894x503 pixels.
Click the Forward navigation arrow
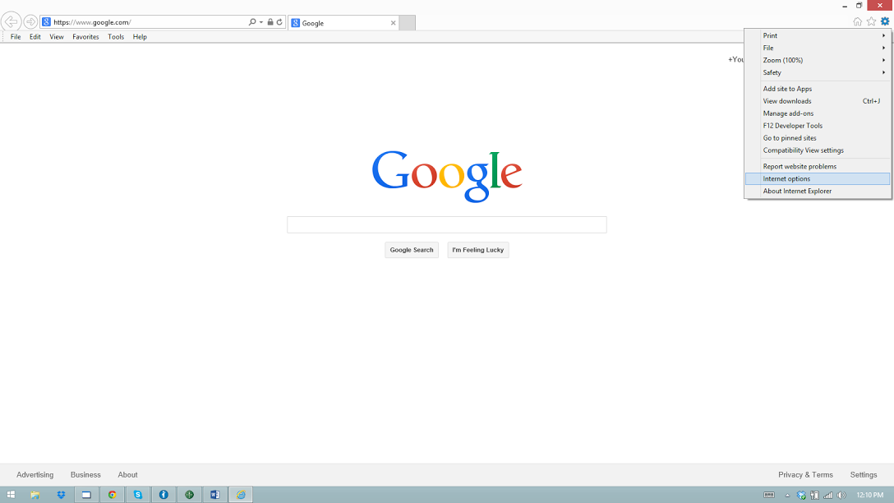pyautogui.click(x=30, y=22)
